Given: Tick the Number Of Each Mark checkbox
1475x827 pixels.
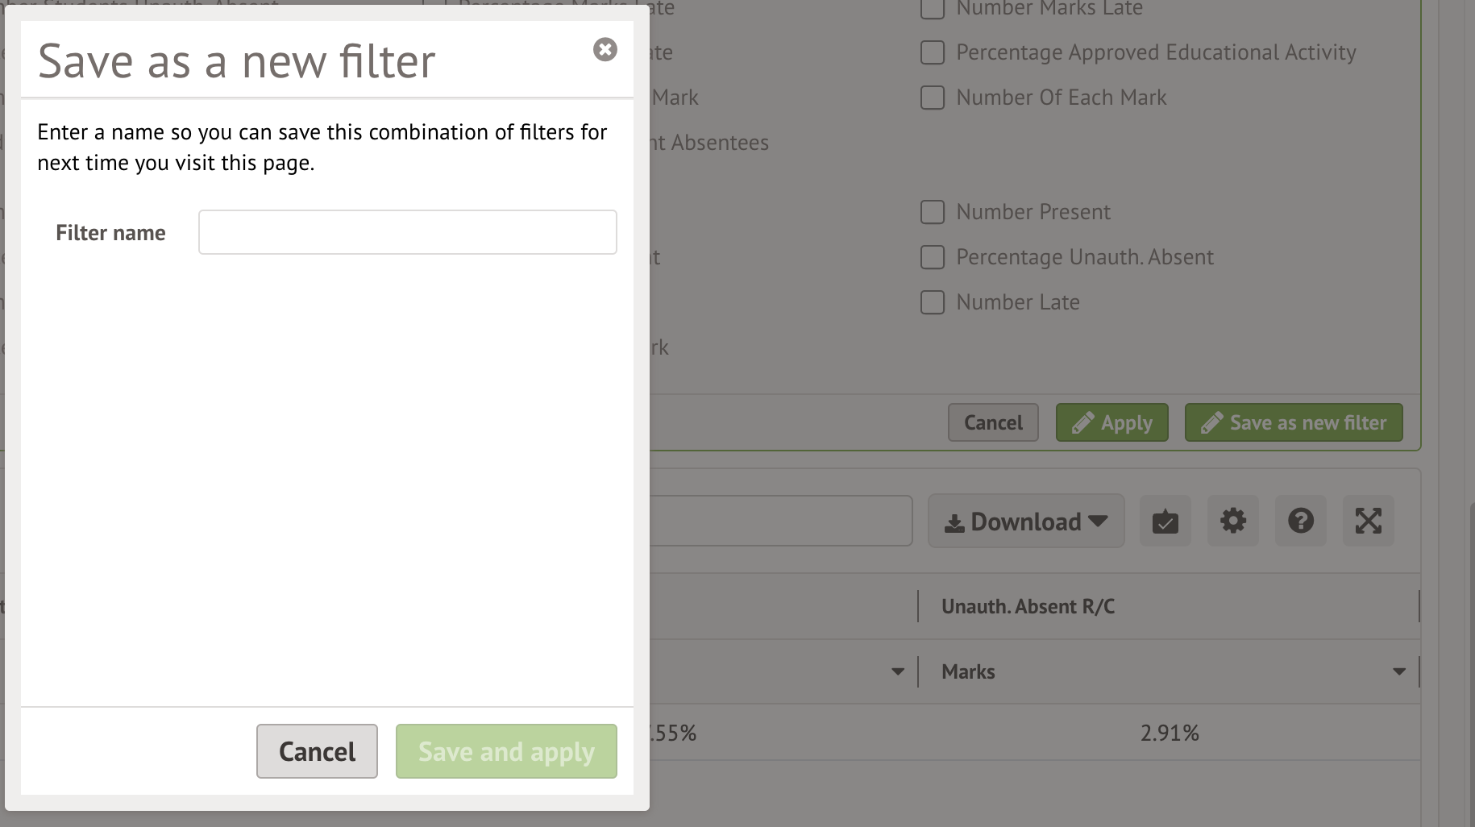Looking at the screenshot, I should point(933,98).
